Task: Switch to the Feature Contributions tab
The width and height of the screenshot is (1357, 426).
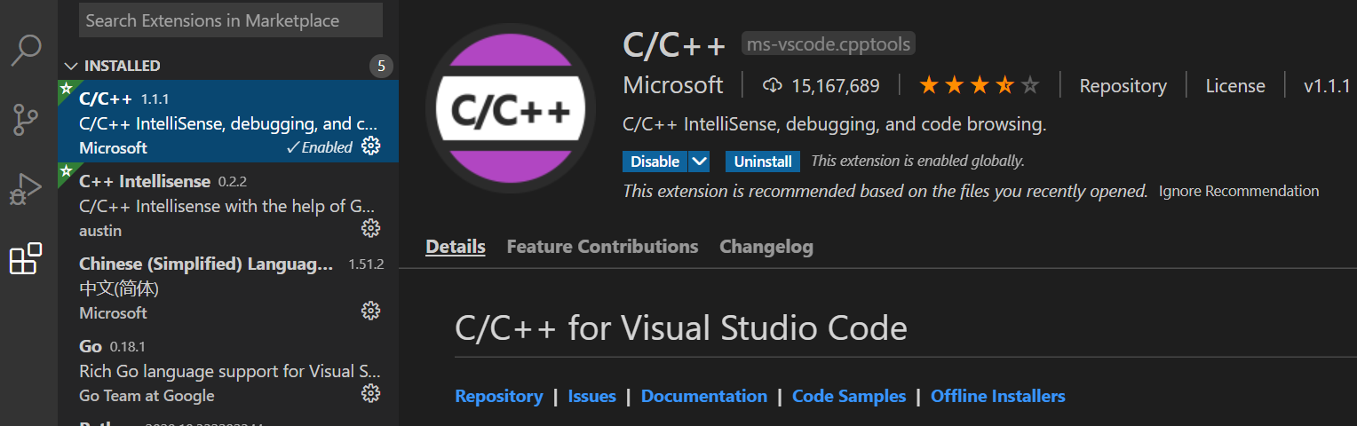Action: (602, 247)
